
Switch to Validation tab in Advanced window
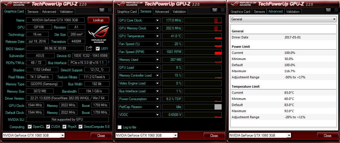point(293,12)
